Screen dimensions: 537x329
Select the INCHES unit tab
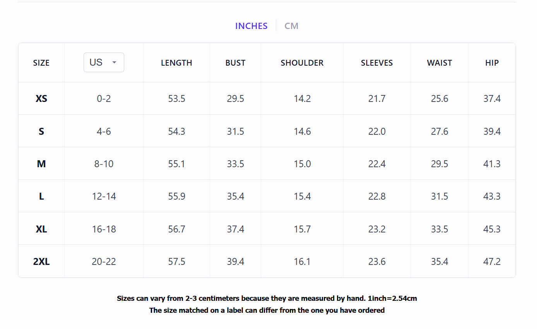[x=251, y=26]
